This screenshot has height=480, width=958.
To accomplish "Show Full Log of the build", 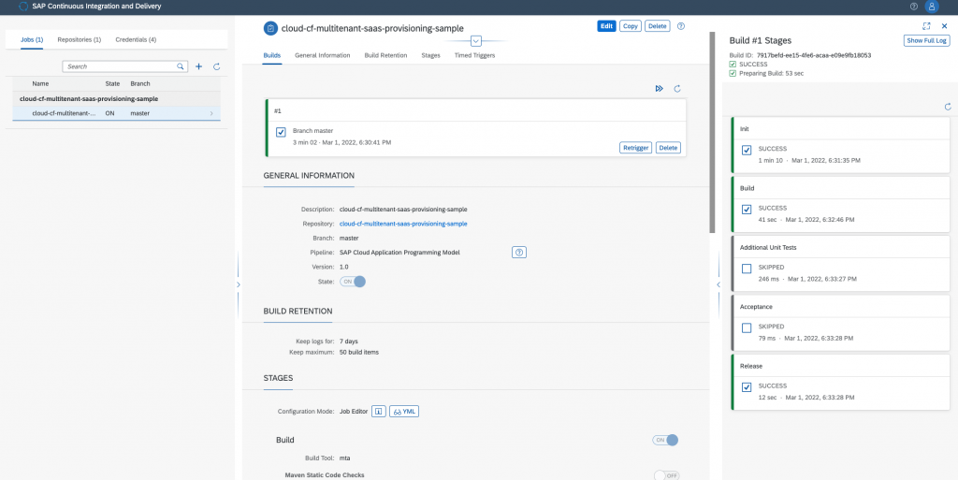I will click(x=927, y=40).
